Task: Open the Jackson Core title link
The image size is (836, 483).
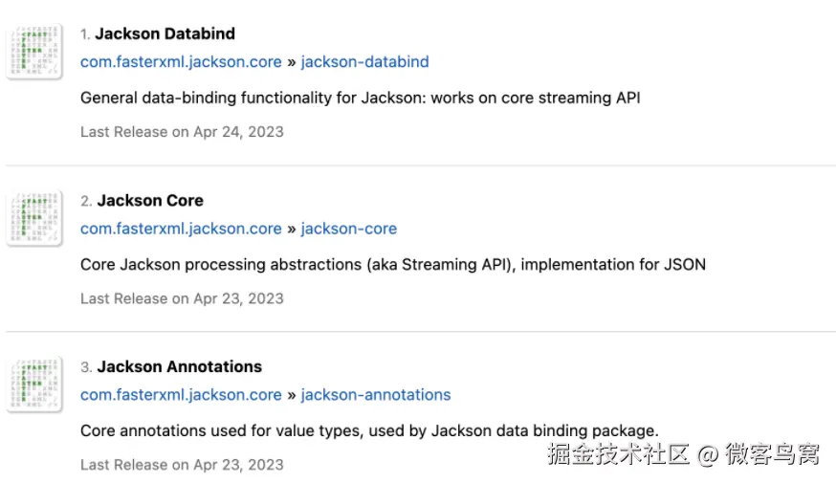Action: [150, 201]
